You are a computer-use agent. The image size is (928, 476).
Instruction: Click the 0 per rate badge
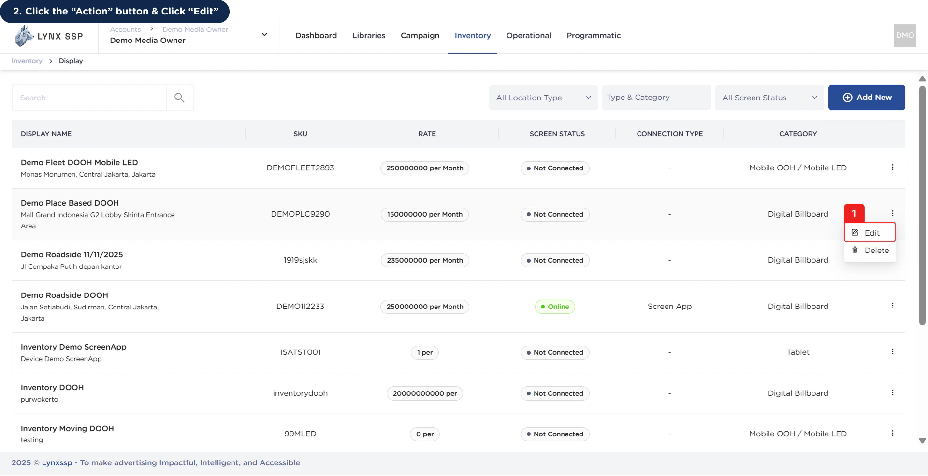(425, 434)
